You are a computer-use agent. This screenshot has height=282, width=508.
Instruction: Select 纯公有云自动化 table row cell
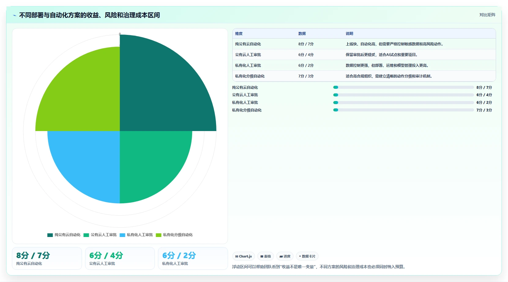[x=248, y=44]
